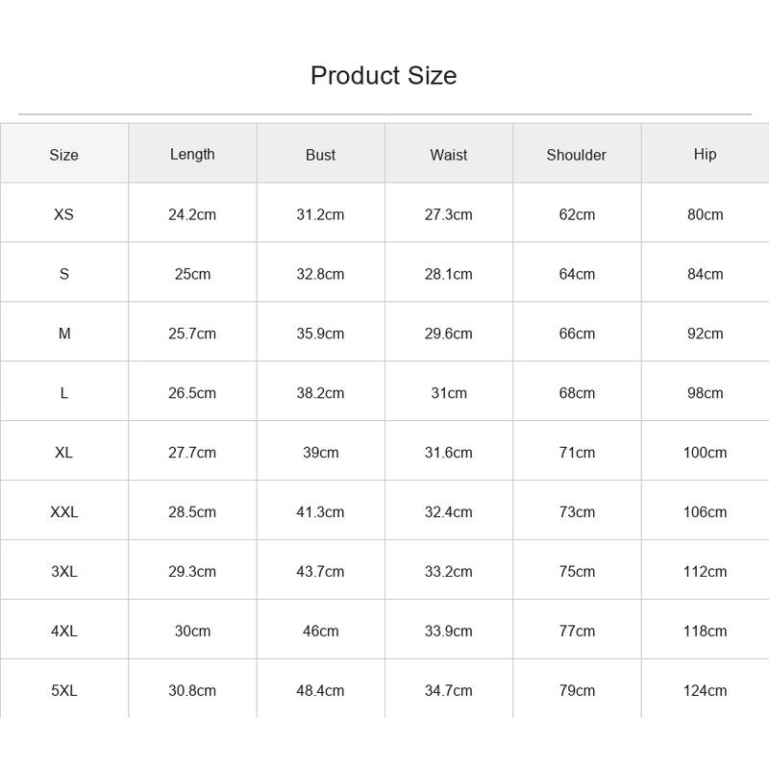Click the 71cm shoulder cell
This screenshot has width=769, height=769.
(577, 452)
